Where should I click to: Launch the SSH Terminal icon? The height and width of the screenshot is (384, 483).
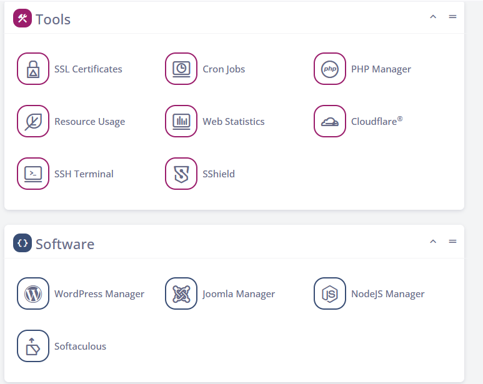point(33,174)
